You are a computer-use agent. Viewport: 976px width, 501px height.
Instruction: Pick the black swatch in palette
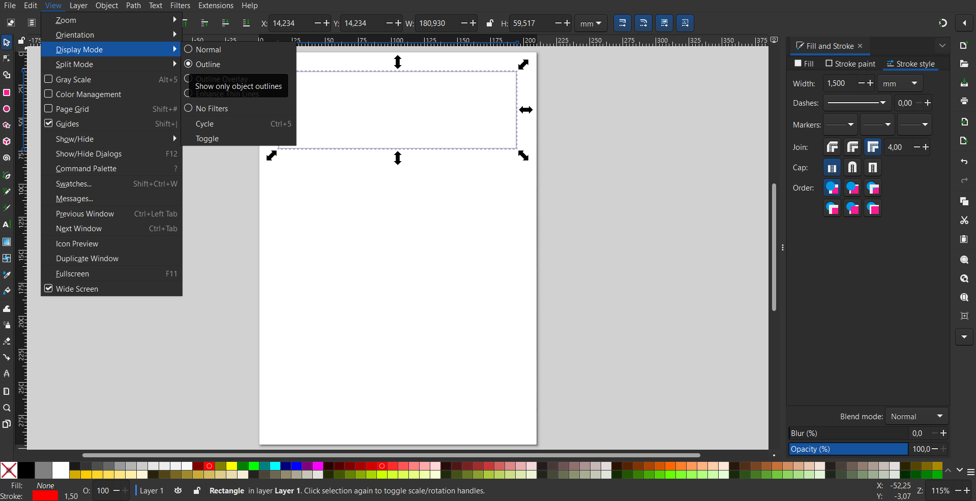(x=26, y=470)
